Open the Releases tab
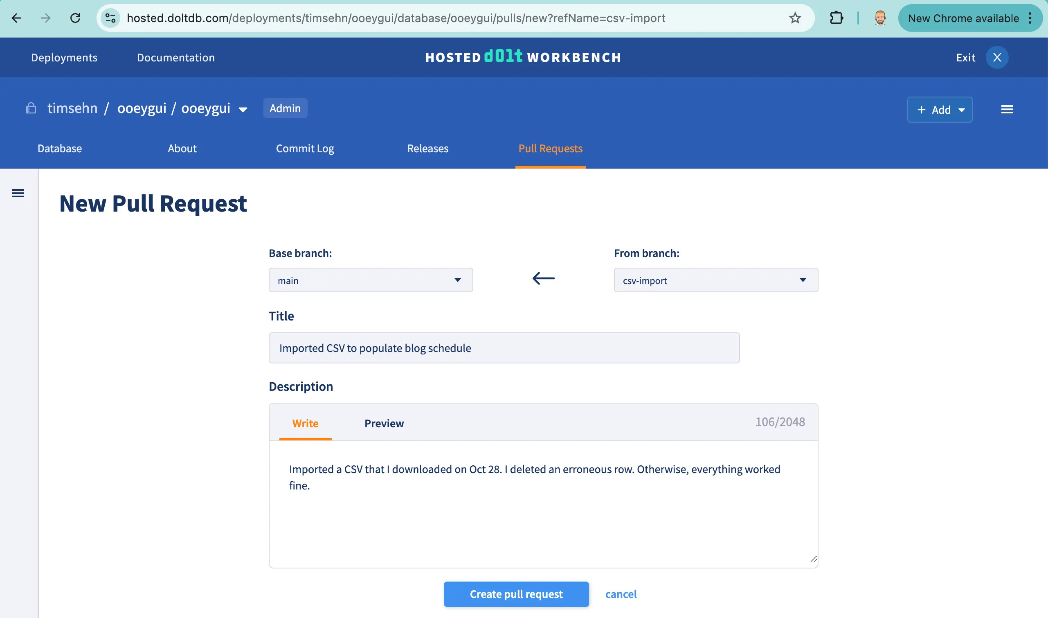 (427, 149)
